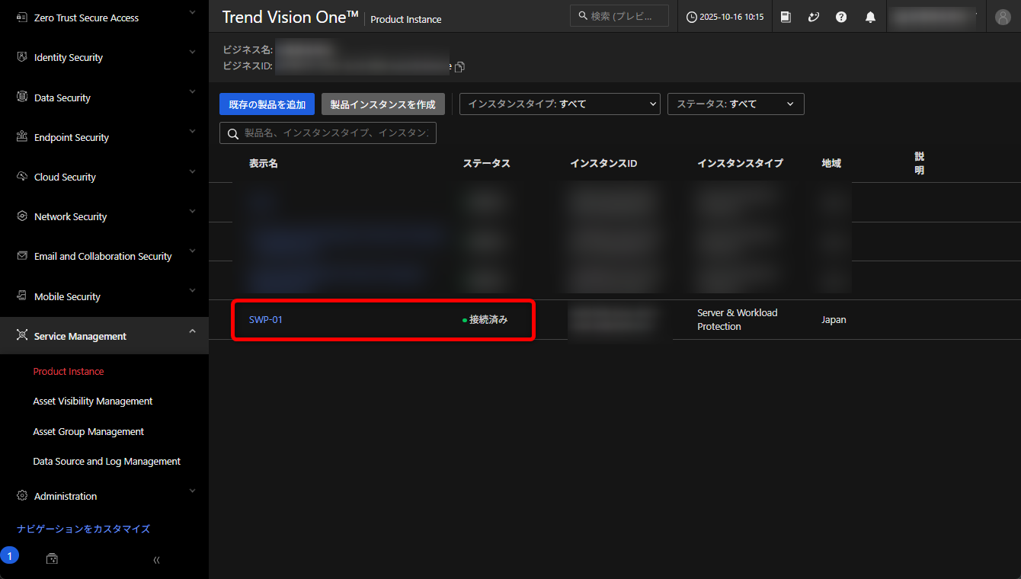Click the magnifier icon in the product filter box
This screenshot has width=1021, height=579.
coord(233,133)
